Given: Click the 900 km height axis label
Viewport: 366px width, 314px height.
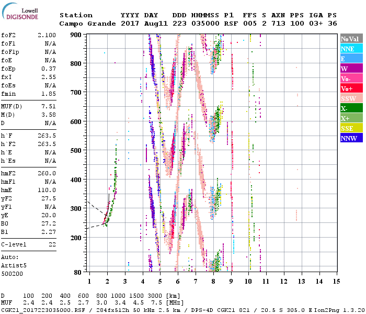Looking at the screenshot, I should 76,35.
